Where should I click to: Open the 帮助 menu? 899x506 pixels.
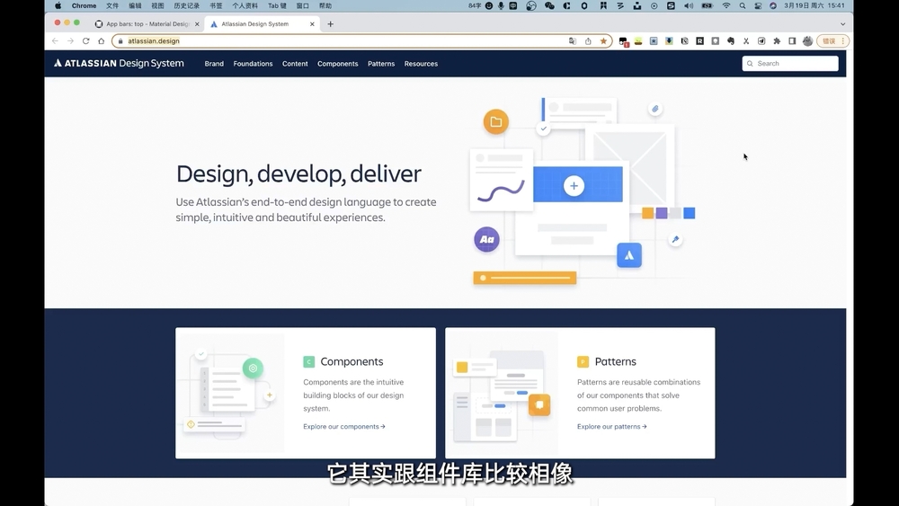325,5
